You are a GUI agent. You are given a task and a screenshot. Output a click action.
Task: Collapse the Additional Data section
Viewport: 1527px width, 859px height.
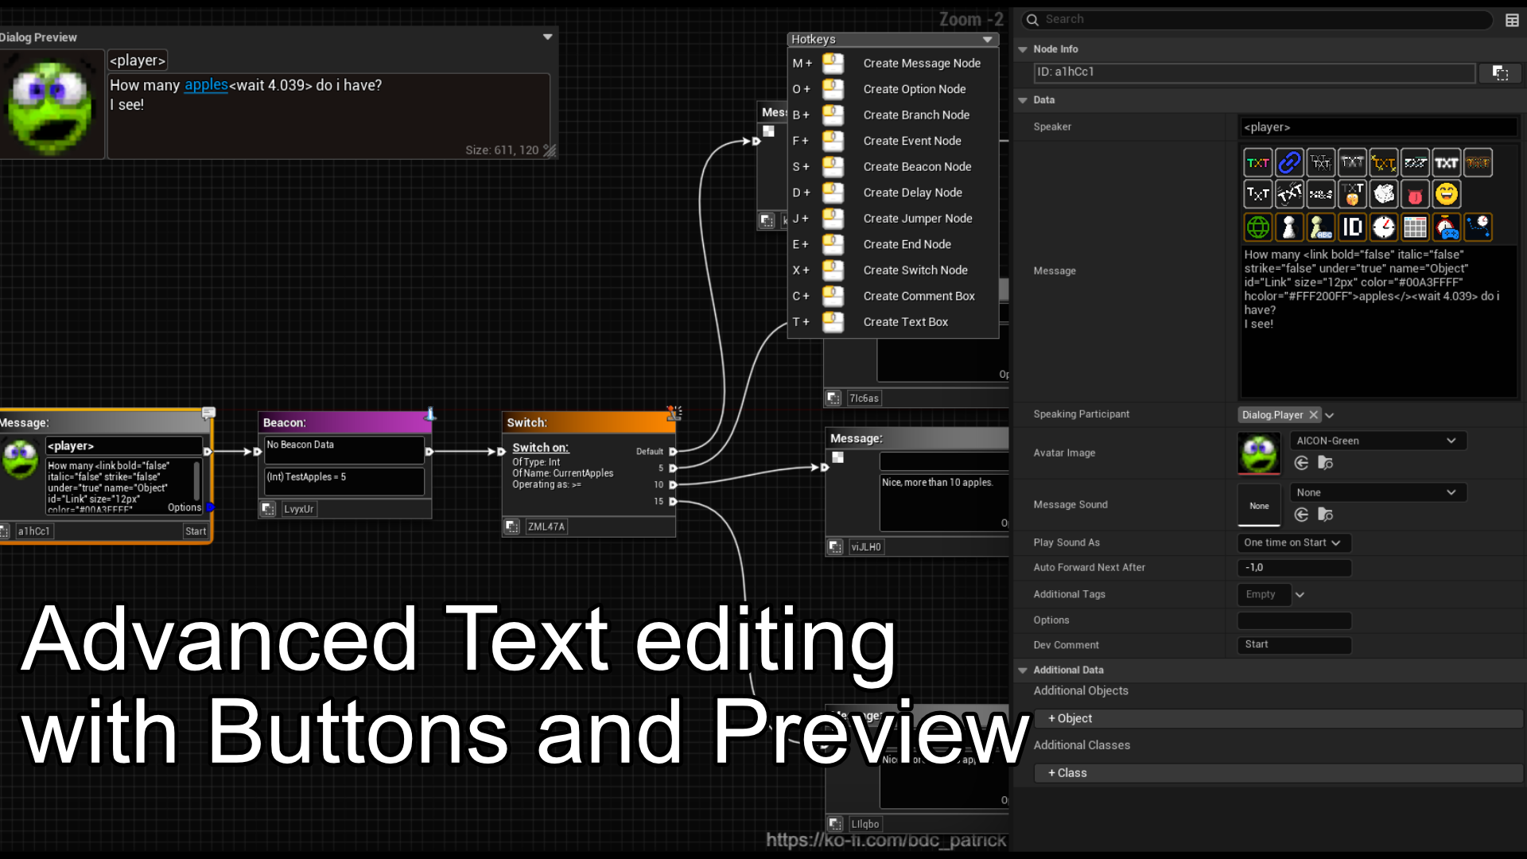point(1023,670)
